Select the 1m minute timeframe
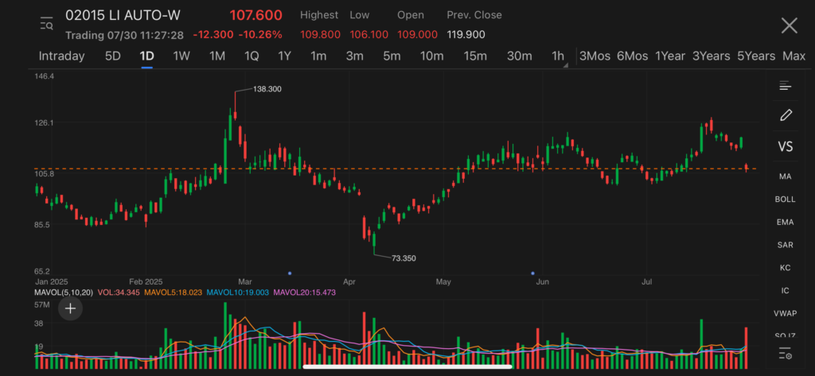This screenshot has height=376, width=815. (318, 56)
